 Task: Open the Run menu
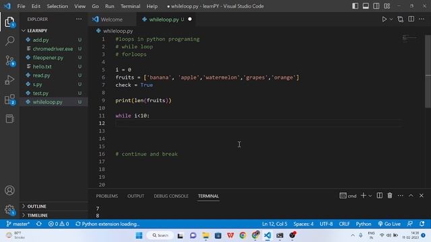point(109,6)
